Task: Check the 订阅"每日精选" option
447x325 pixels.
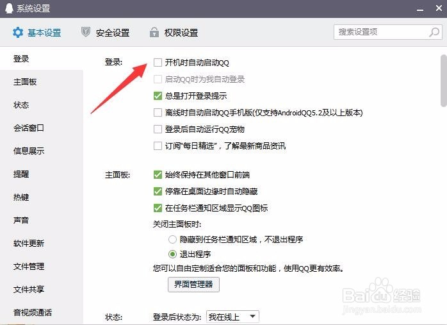Action: click(x=158, y=146)
